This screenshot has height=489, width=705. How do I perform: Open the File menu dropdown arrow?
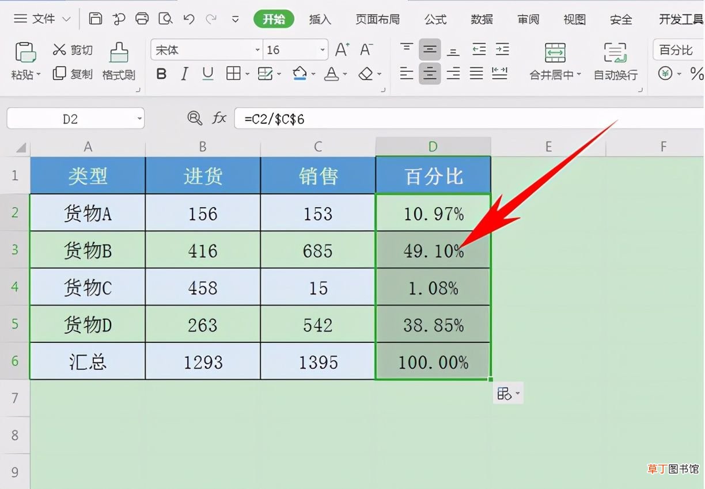(66, 20)
